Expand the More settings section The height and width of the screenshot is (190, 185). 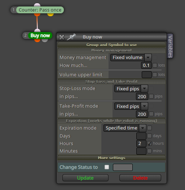click(x=111, y=158)
